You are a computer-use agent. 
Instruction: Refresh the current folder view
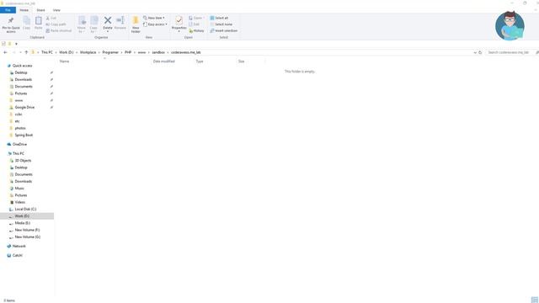click(x=480, y=52)
